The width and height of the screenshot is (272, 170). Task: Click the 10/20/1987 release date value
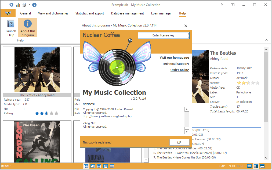coord(244,68)
